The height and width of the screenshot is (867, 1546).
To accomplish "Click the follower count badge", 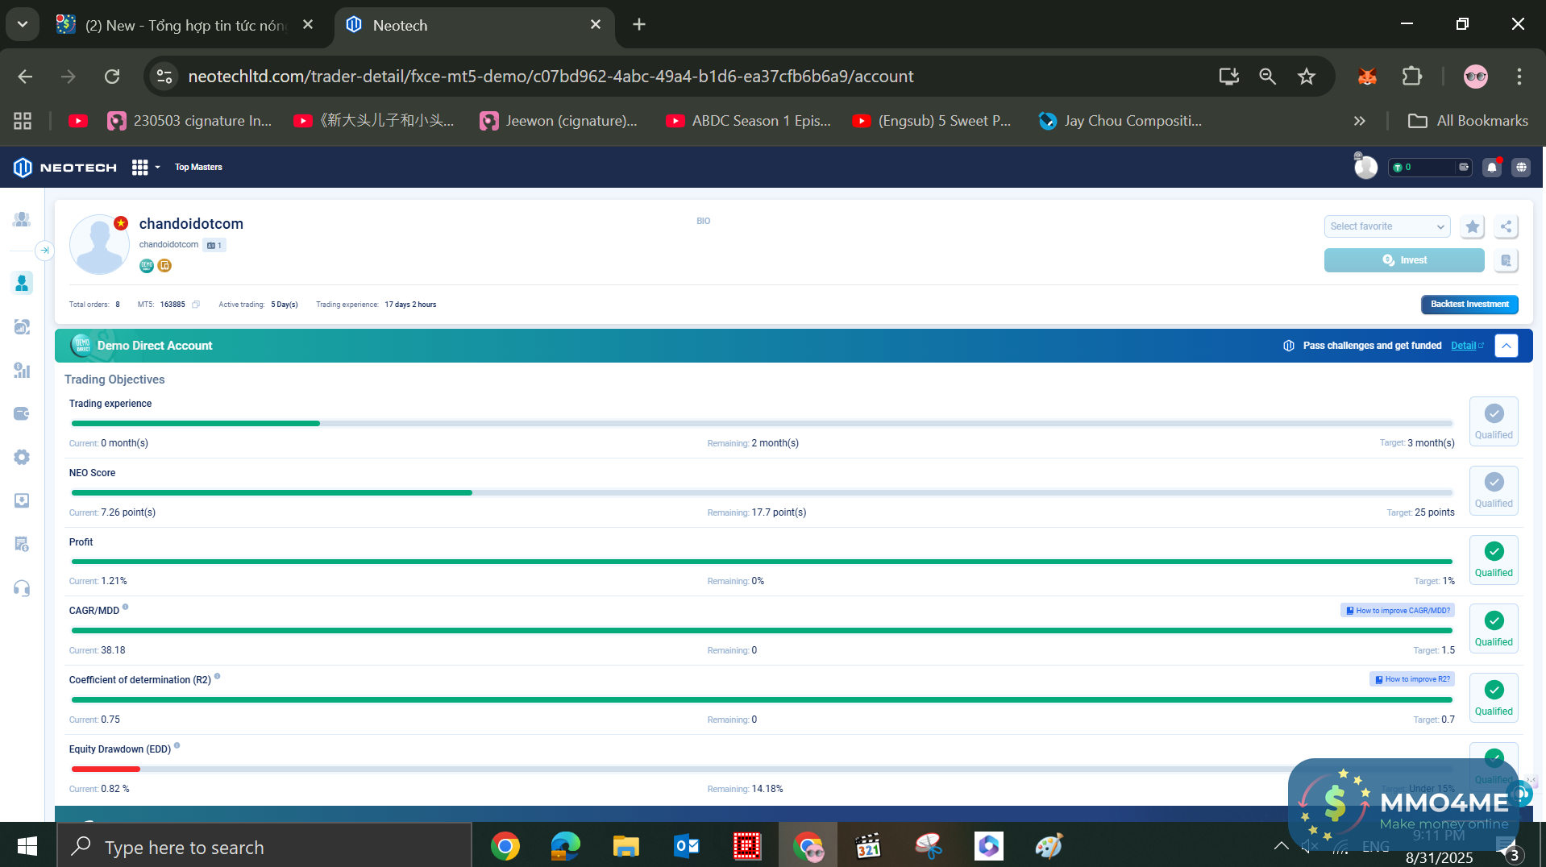I will click(x=214, y=245).
